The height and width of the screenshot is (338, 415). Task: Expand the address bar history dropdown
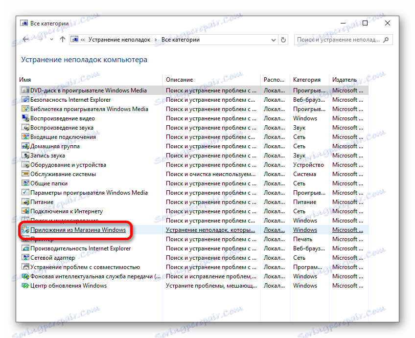(x=274, y=40)
